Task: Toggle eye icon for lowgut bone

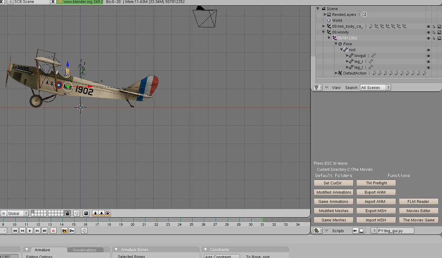Action: click(x=428, y=56)
